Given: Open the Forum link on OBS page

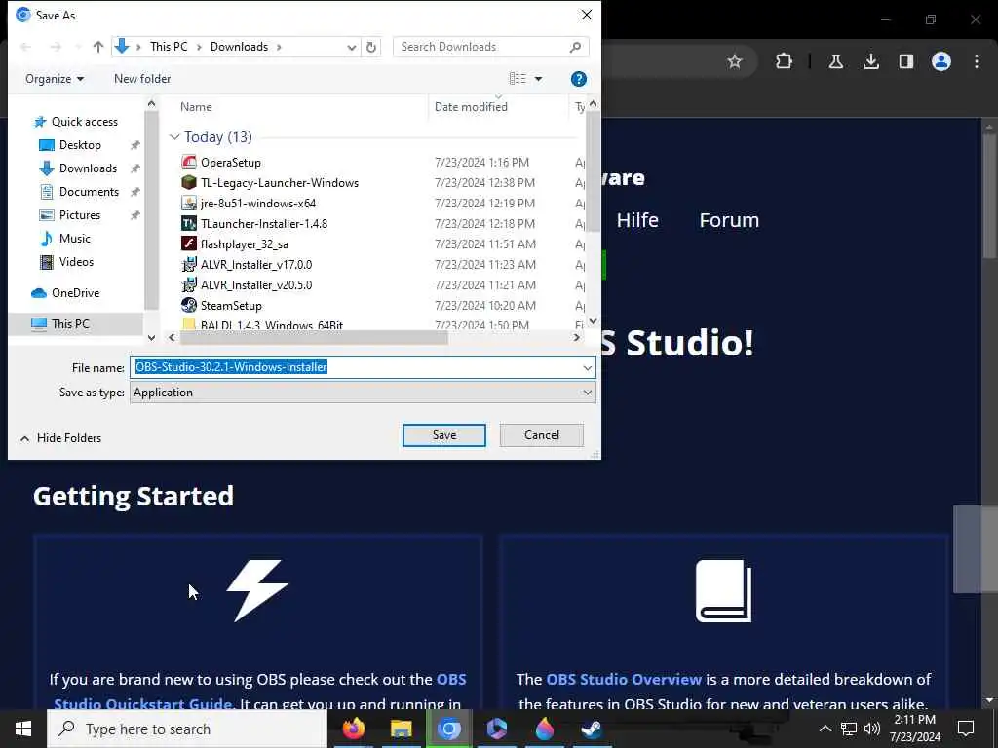Looking at the screenshot, I should coord(729,220).
